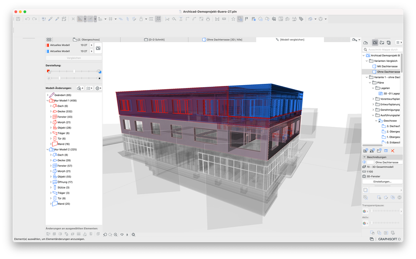416x259 pixels.
Task: Click the fit-in-window icon below 3D view
Action: tap(133, 234)
